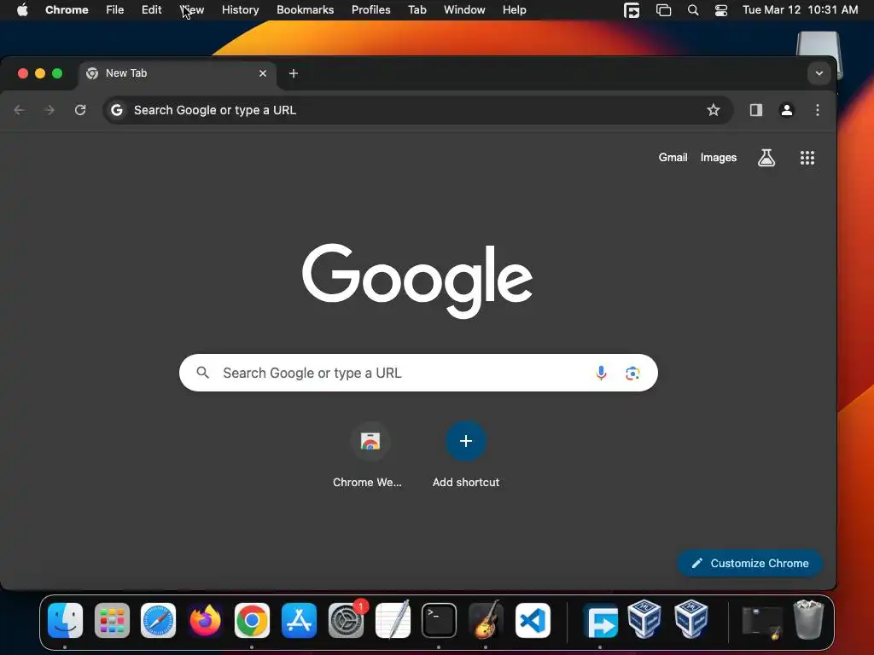This screenshot has height=655, width=874.
Task: Click Customize Chrome button
Action: coord(749,563)
